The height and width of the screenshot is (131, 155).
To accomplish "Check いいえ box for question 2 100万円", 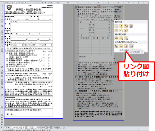I will coord(50,75).
